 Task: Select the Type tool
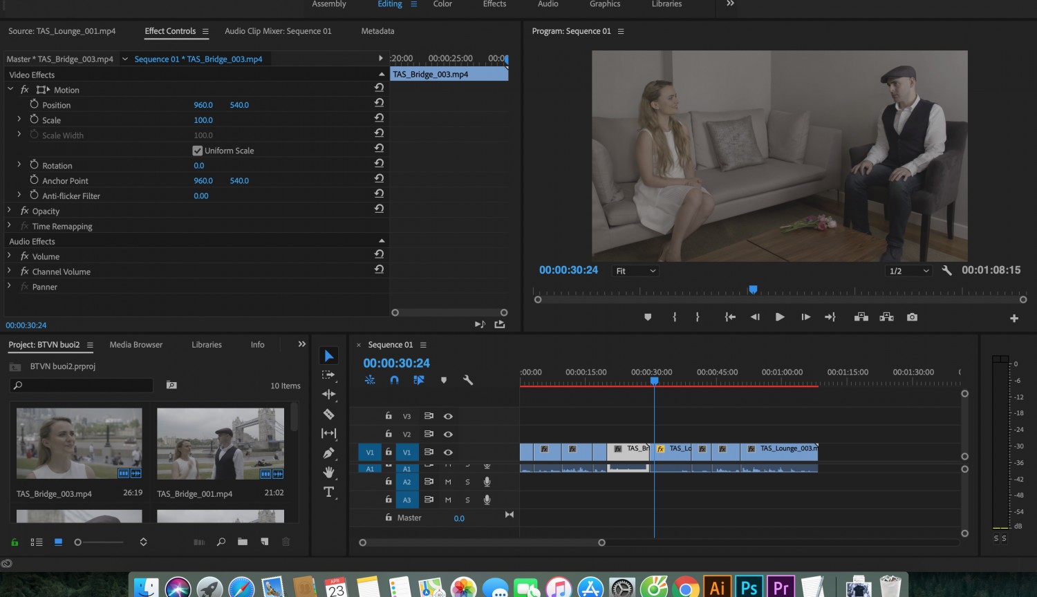(329, 492)
